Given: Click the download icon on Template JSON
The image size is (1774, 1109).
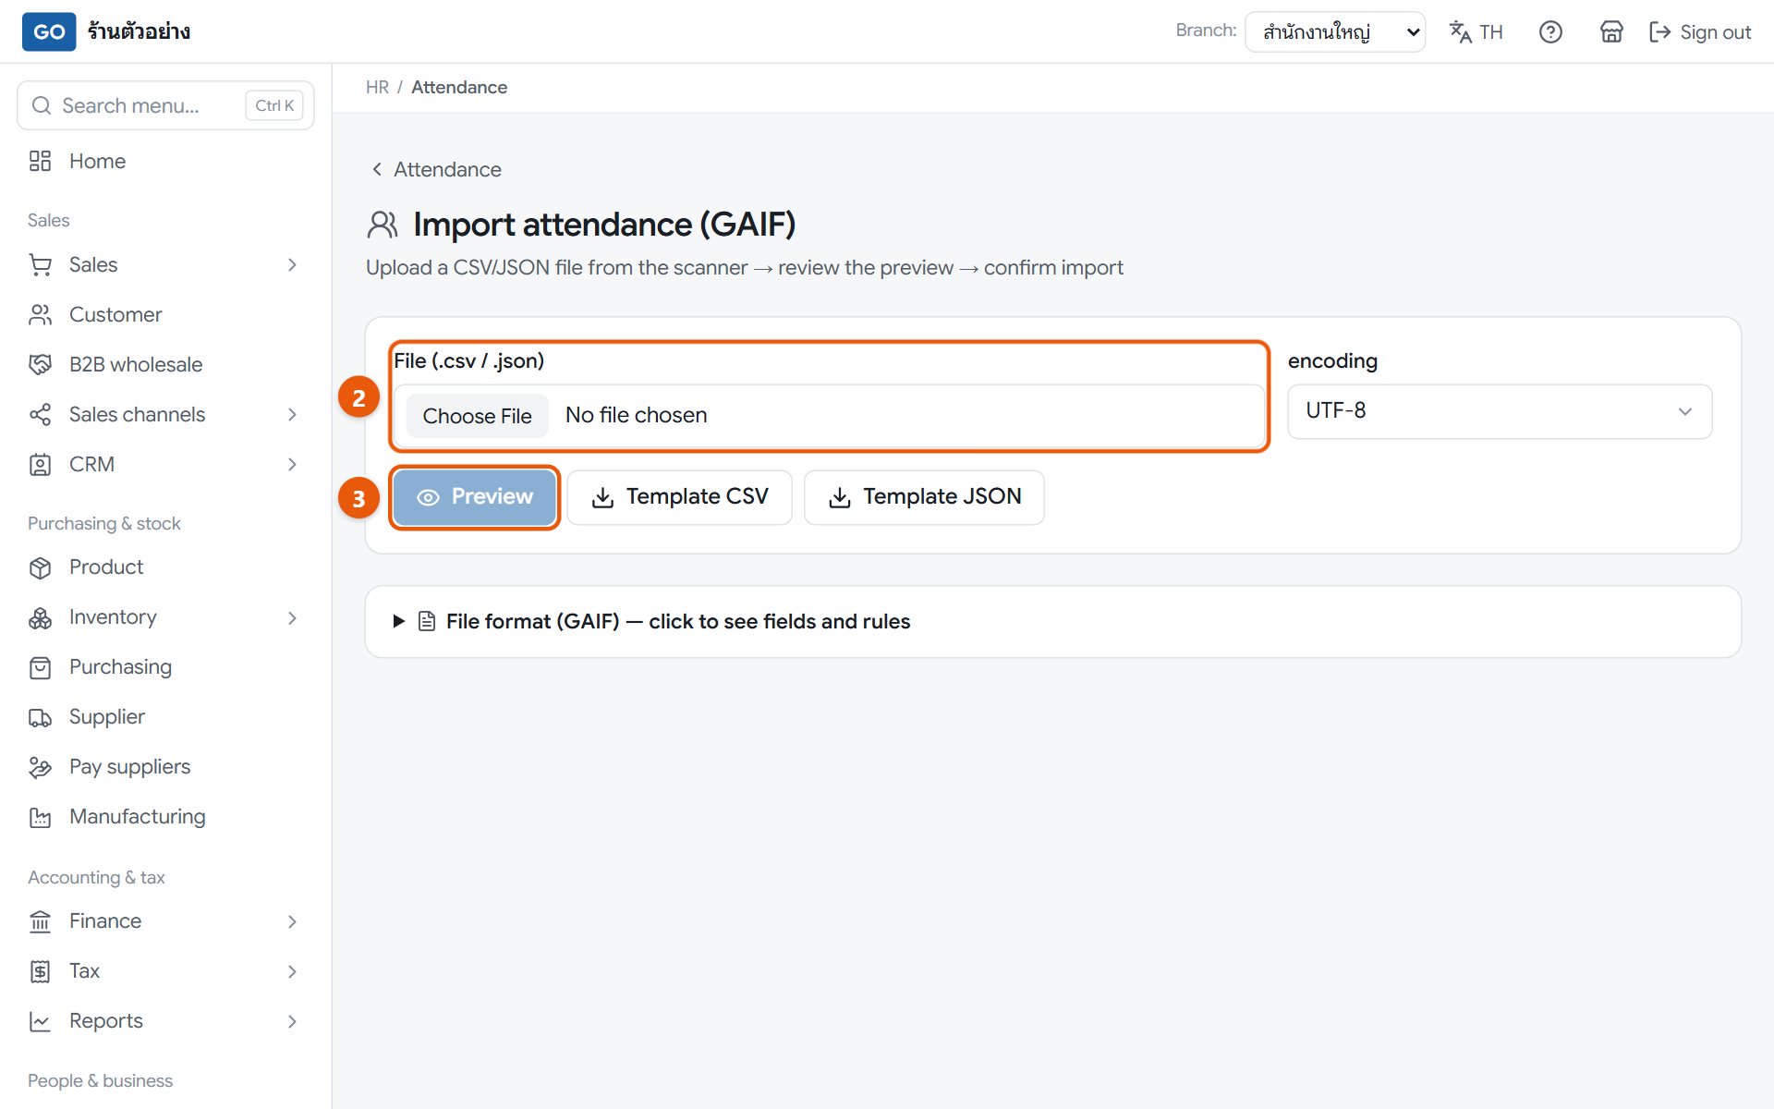Looking at the screenshot, I should pos(840,497).
